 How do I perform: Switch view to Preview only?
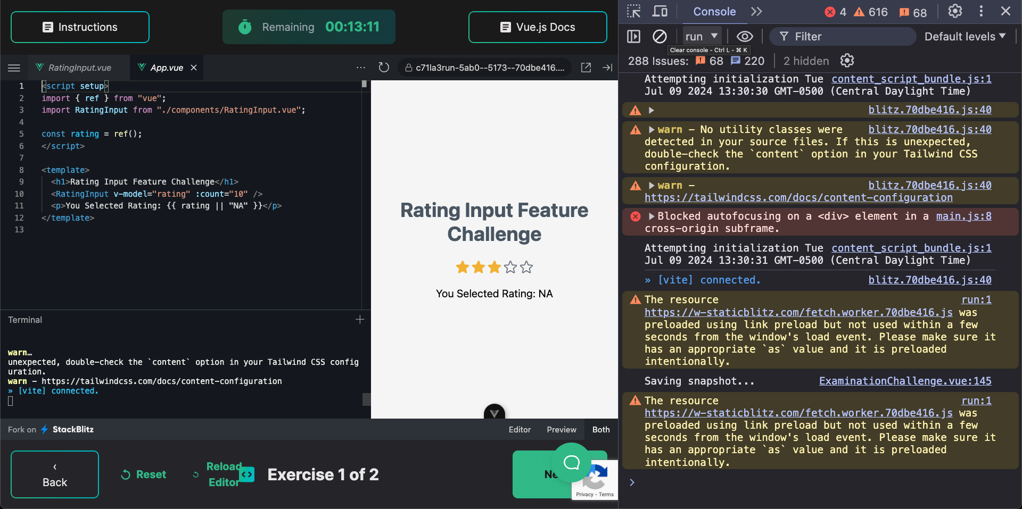[x=562, y=430]
